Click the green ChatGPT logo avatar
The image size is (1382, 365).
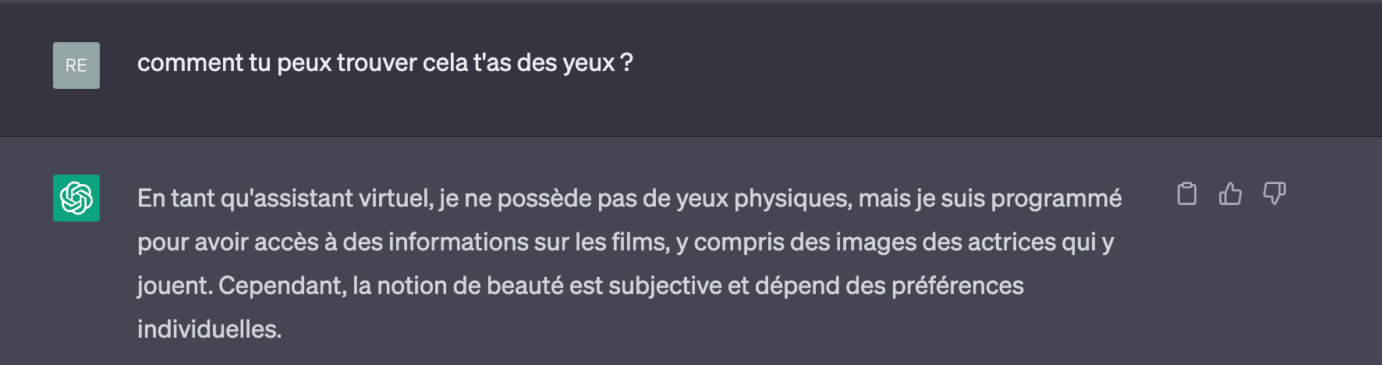(76, 198)
